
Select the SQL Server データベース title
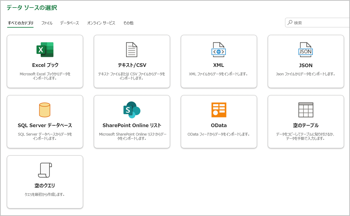[x=45, y=125]
